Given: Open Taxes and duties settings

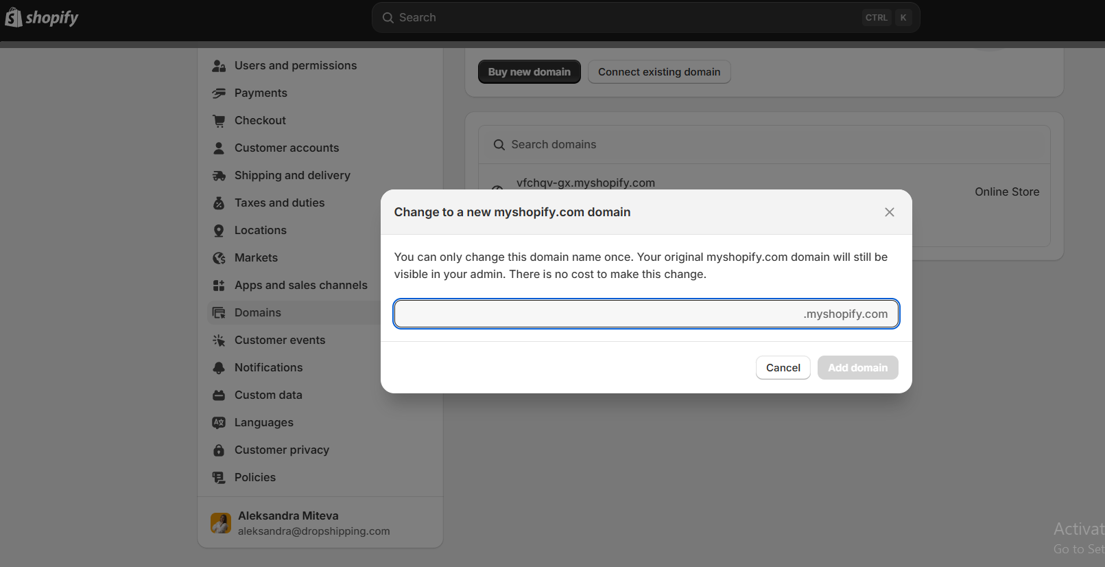Looking at the screenshot, I should (280, 203).
